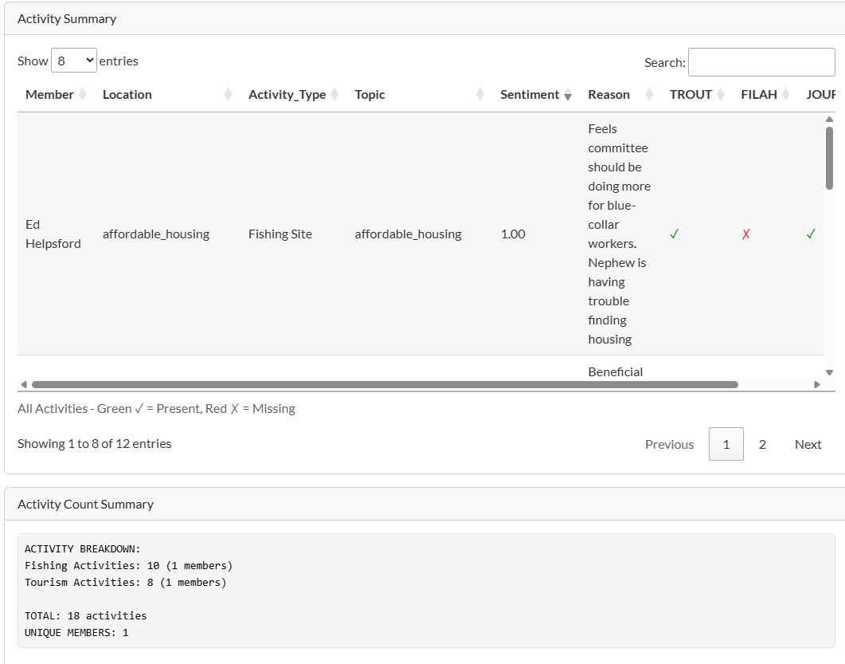Click red X in FILAH column

[745, 234]
